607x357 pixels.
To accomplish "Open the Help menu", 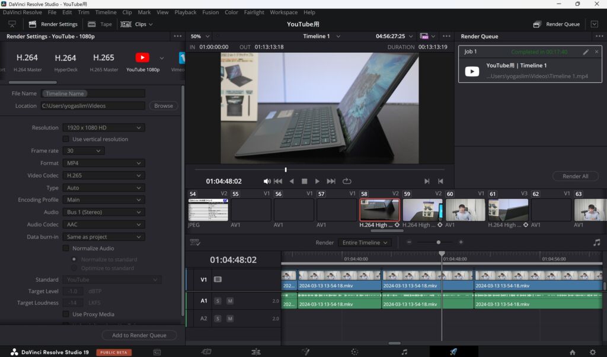I will click(309, 12).
